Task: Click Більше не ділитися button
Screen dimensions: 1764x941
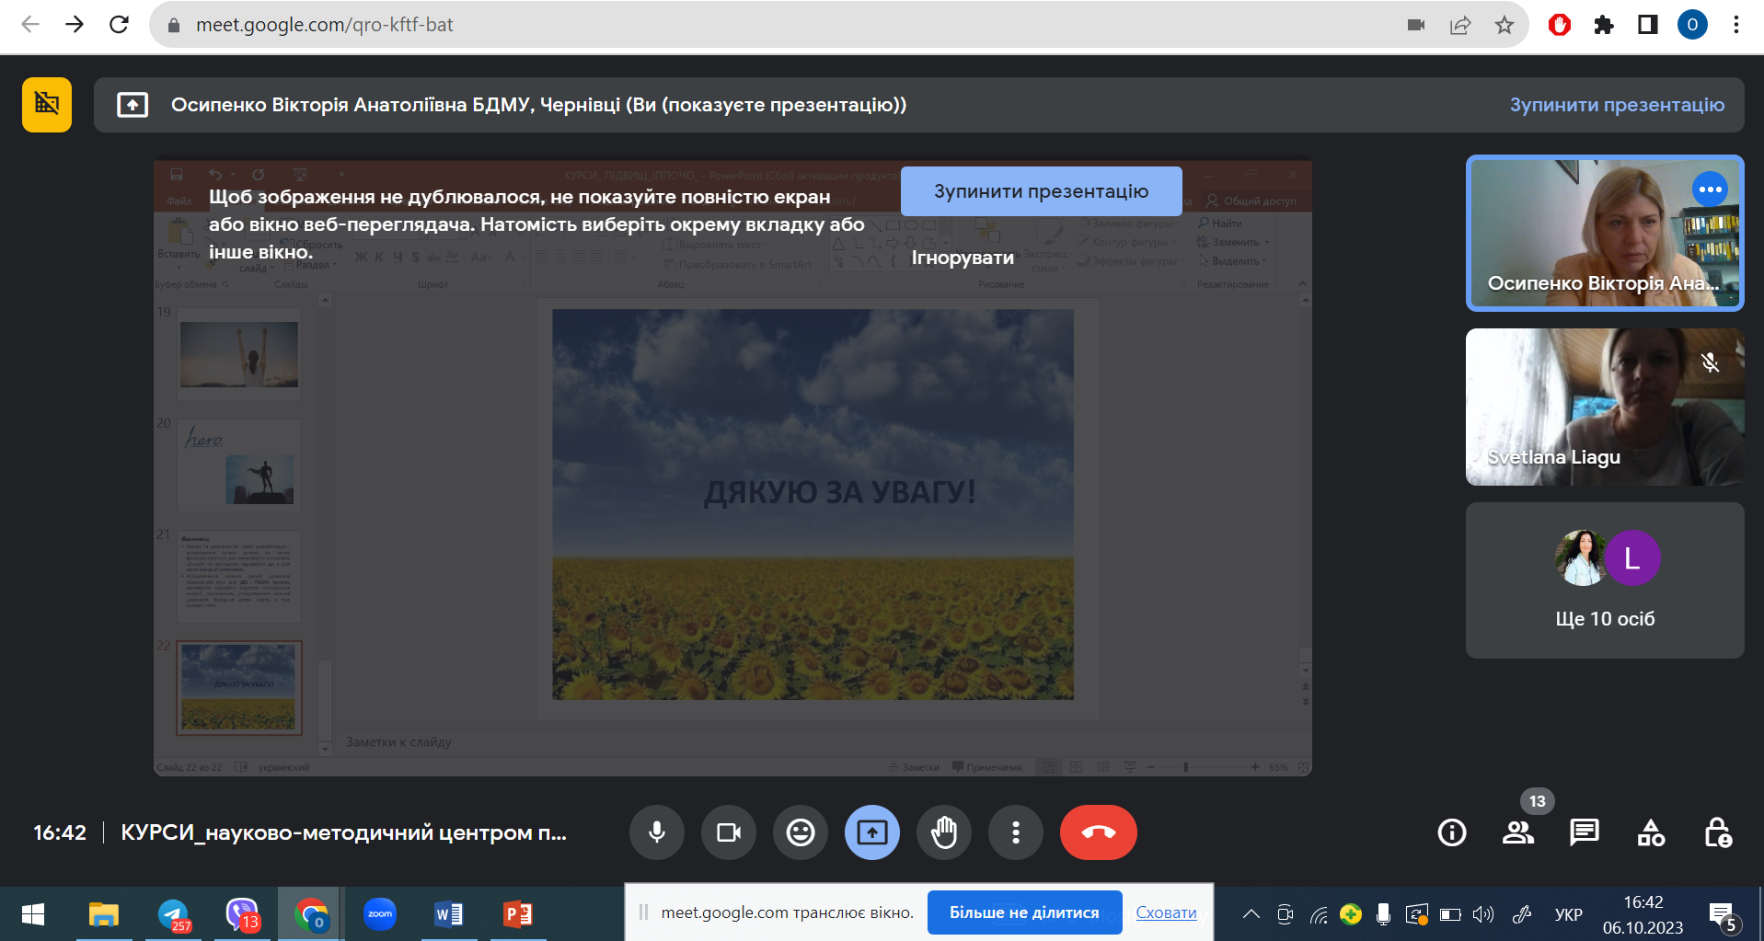Action: pos(1024,912)
